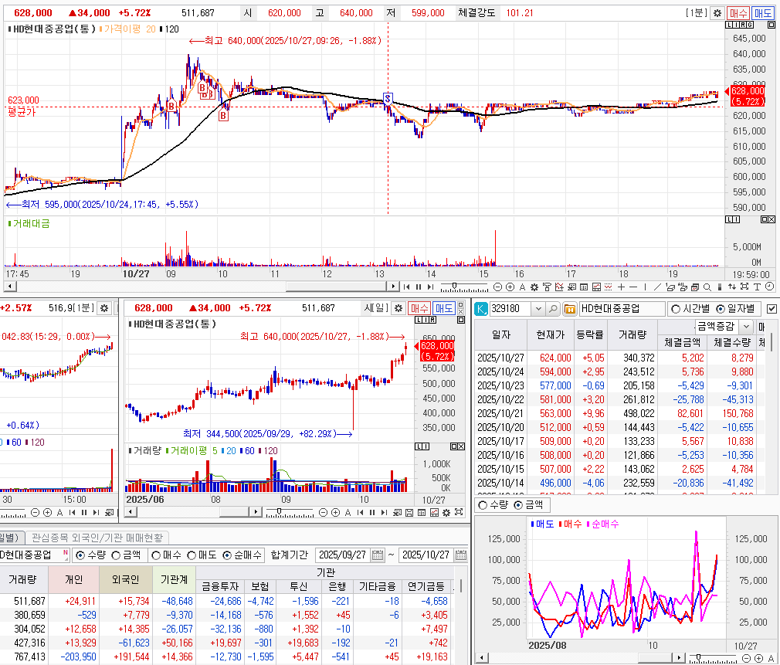
Task: Click the up-down arrows icon in main chart toolbar
Action: tap(732, 287)
